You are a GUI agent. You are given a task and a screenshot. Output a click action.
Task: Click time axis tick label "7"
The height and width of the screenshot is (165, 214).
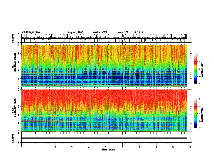139,147
